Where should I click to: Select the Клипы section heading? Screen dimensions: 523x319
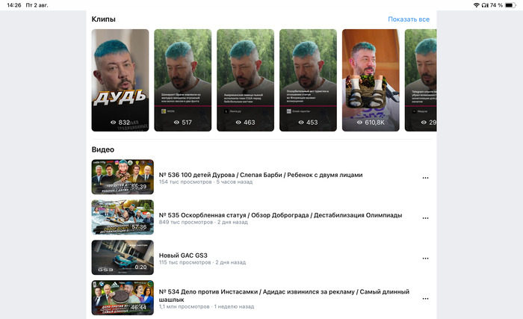point(103,19)
